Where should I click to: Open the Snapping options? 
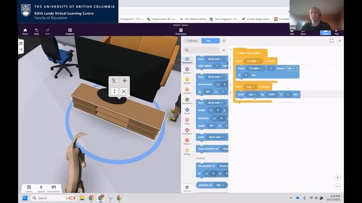70,32
